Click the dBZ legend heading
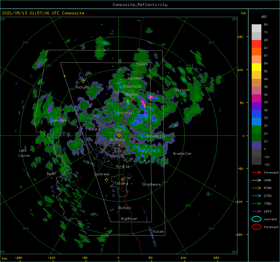The width and height of the screenshot is (280, 262). pyautogui.click(x=264, y=17)
